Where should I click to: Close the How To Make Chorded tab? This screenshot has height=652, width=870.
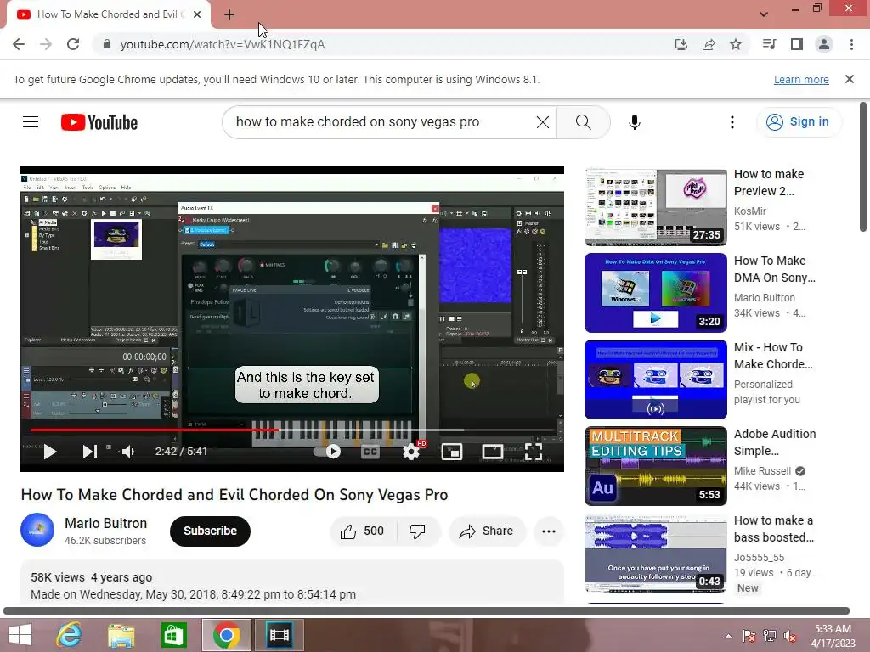197,14
